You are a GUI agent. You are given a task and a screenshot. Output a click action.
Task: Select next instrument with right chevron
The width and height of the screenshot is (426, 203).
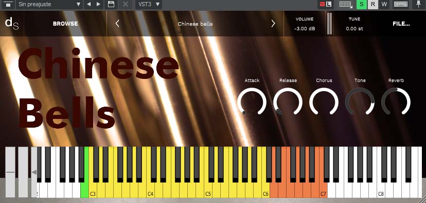pyautogui.click(x=273, y=24)
